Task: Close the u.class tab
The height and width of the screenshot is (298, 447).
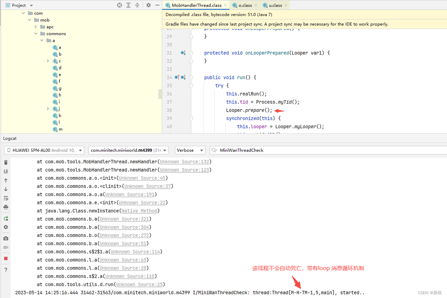Action: (286, 5)
